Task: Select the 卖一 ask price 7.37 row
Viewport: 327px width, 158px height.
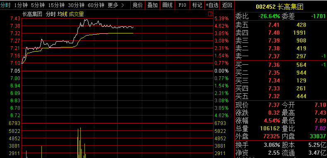Action: click(x=281, y=56)
